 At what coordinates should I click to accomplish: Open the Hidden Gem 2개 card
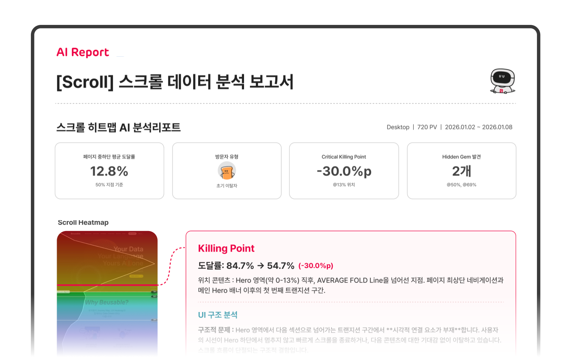pyautogui.click(x=461, y=171)
